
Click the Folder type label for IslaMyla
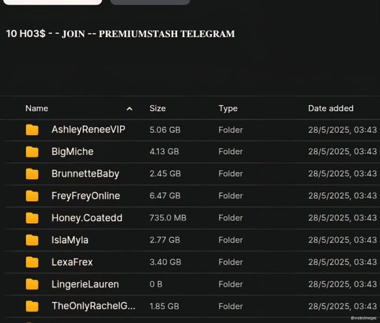pyautogui.click(x=231, y=240)
